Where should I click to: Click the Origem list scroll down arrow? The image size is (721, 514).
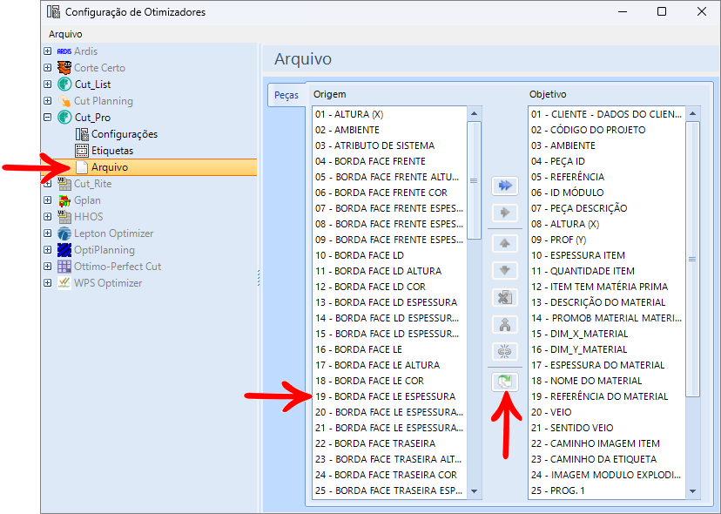pos(474,491)
